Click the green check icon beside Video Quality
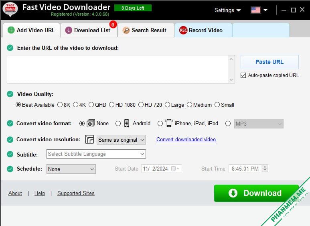 pos(10,94)
